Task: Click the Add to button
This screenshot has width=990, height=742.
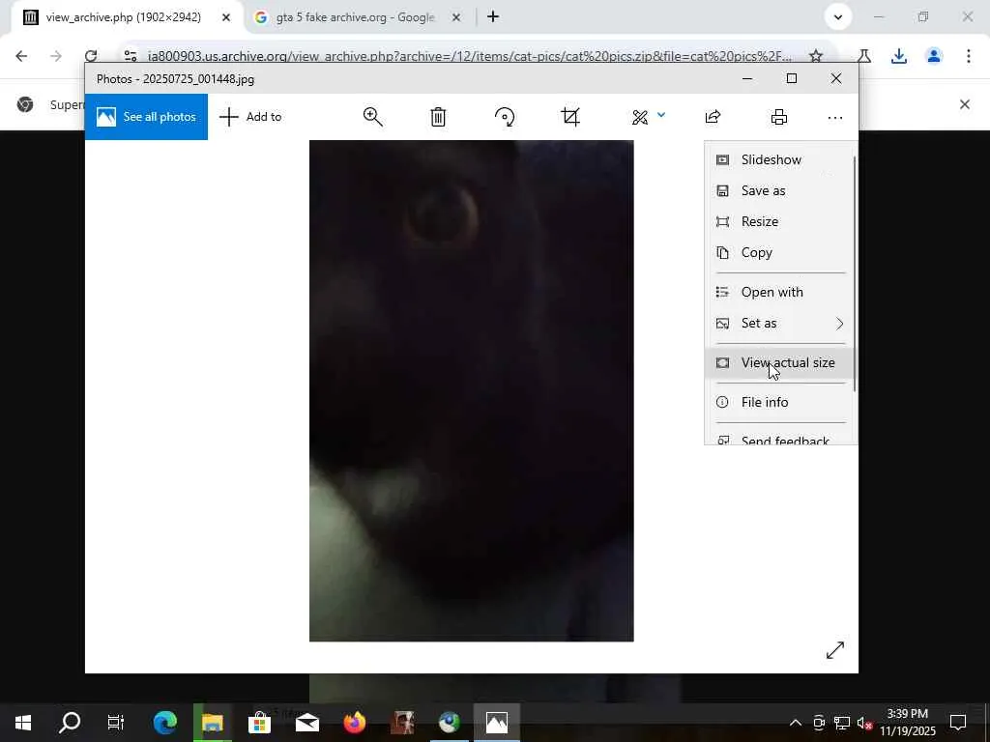Action: point(250,117)
